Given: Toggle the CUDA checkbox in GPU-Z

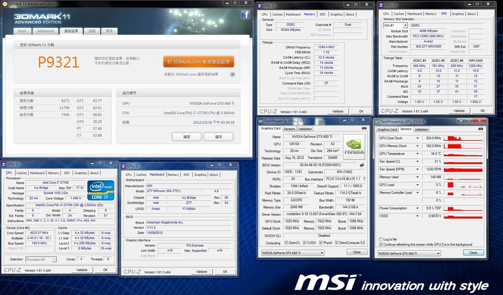Looking at the screenshot, I should point(305,243).
